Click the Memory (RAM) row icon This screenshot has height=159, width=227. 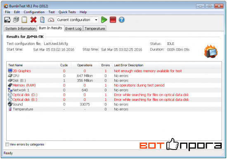tap(10, 85)
